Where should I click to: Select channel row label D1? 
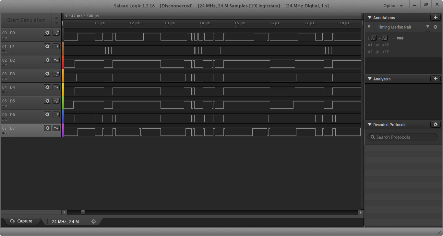pyautogui.click(x=12, y=46)
